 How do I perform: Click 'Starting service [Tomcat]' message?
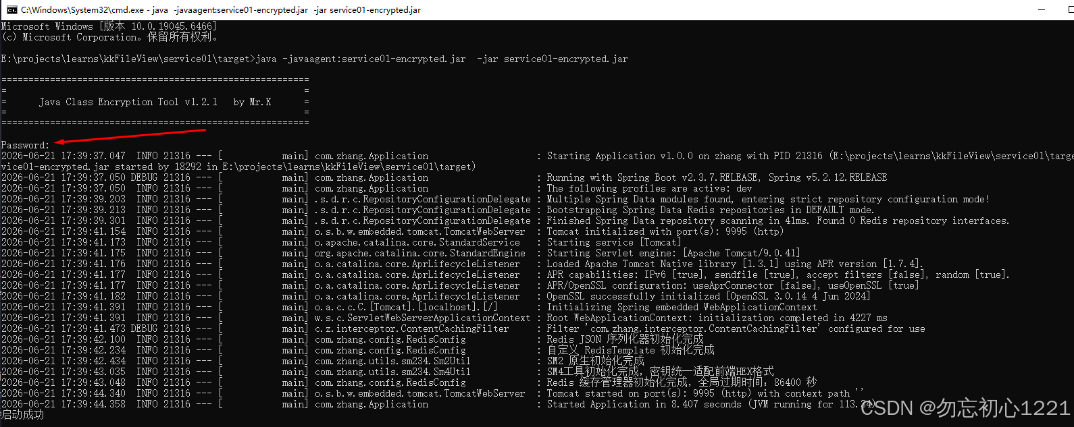(614, 242)
